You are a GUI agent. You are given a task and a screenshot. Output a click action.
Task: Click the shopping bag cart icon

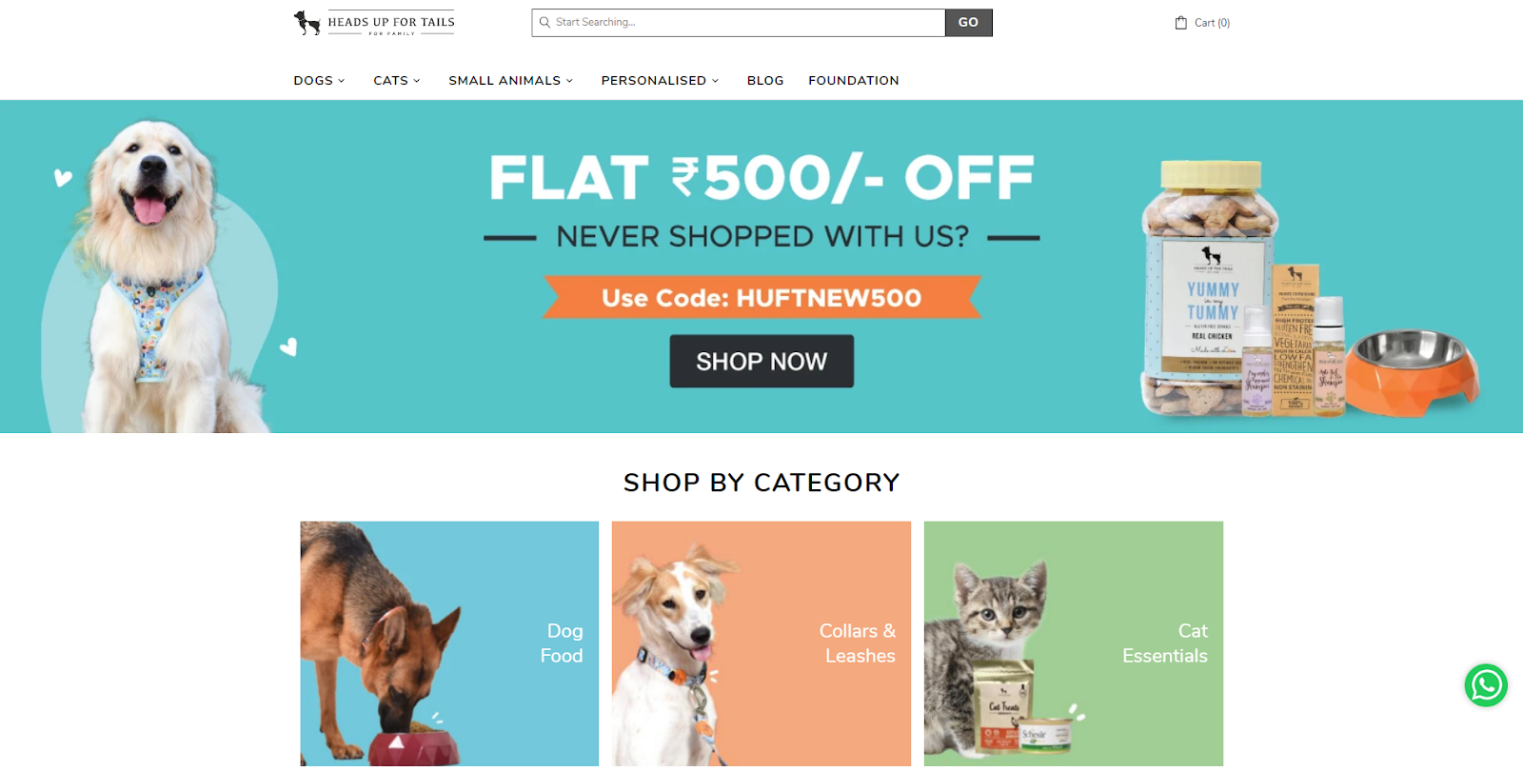(1181, 23)
